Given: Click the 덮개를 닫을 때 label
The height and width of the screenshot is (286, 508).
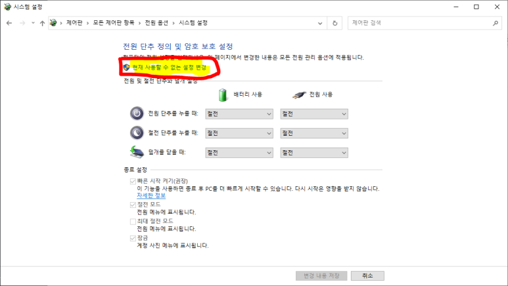Looking at the screenshot, I should [x=167, y=152].
